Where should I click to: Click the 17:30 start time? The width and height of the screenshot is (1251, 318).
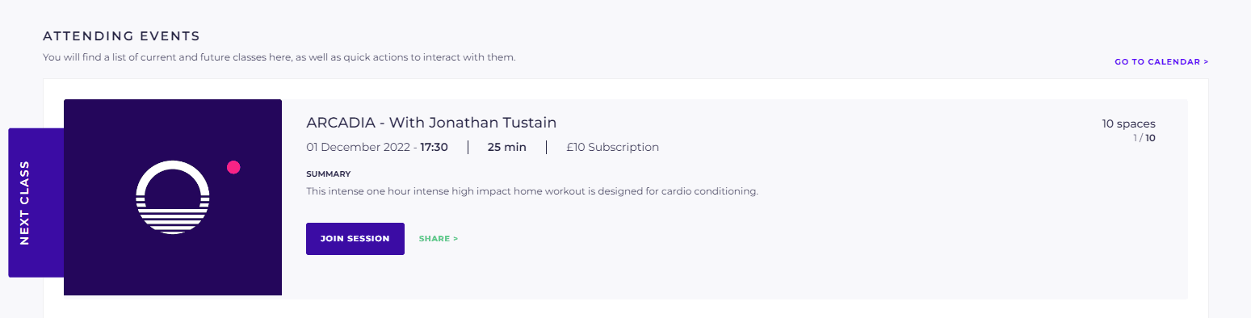point(434,147)
